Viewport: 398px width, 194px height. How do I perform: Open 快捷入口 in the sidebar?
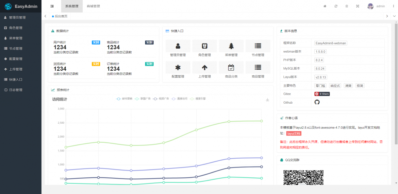(20, 80)
